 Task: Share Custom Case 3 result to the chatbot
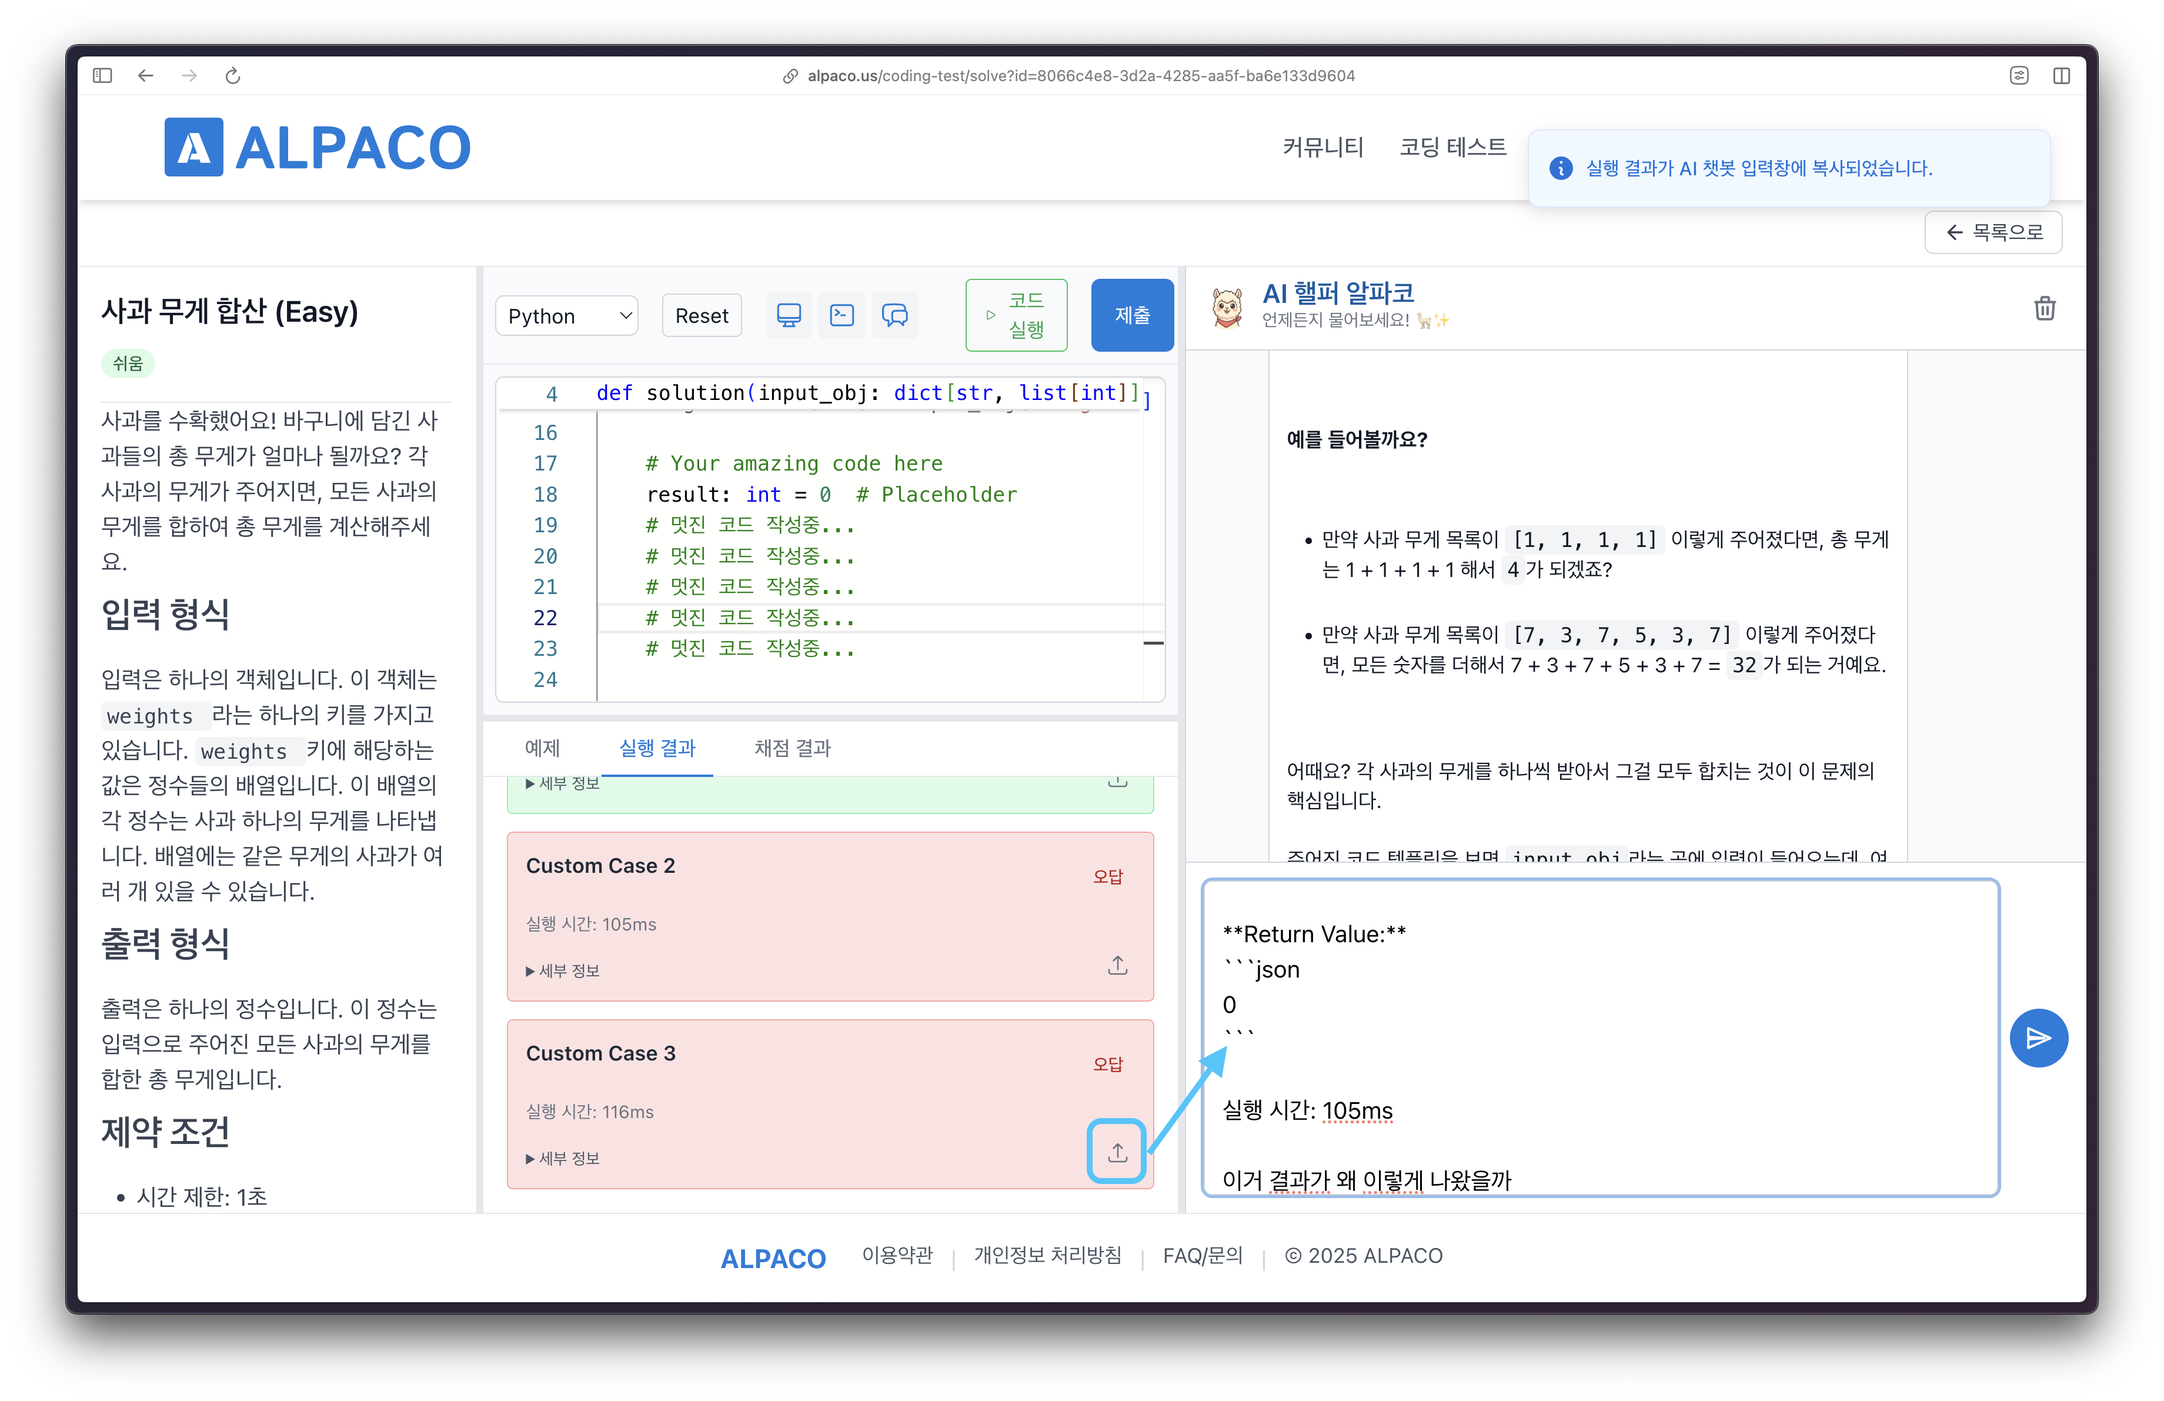point(1117,1151)
